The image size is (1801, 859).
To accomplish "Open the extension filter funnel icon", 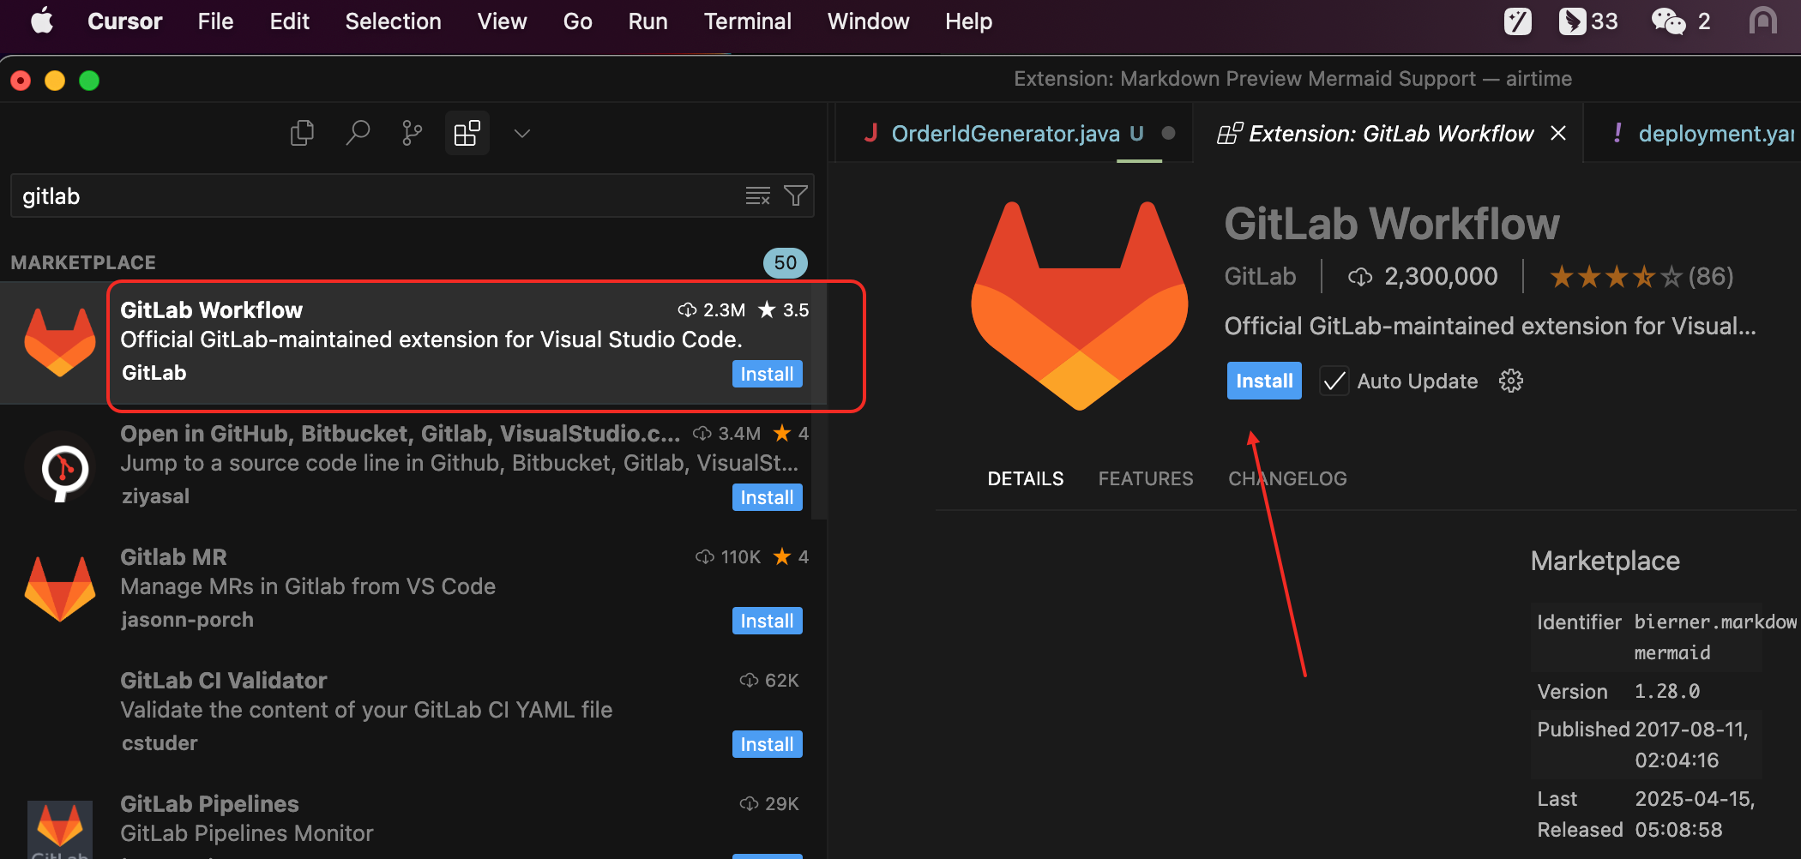I will [x=796, y=196].
